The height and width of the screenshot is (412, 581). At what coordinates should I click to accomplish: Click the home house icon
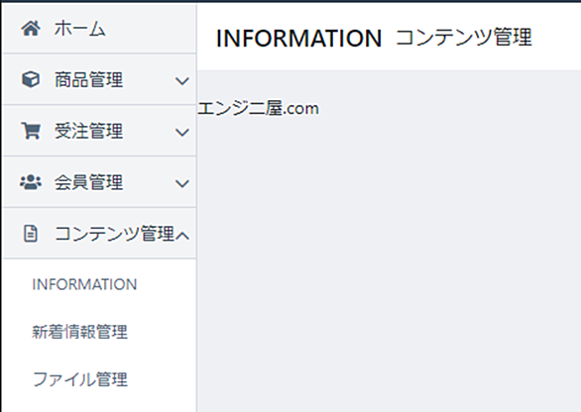click(x=31, y=29)
